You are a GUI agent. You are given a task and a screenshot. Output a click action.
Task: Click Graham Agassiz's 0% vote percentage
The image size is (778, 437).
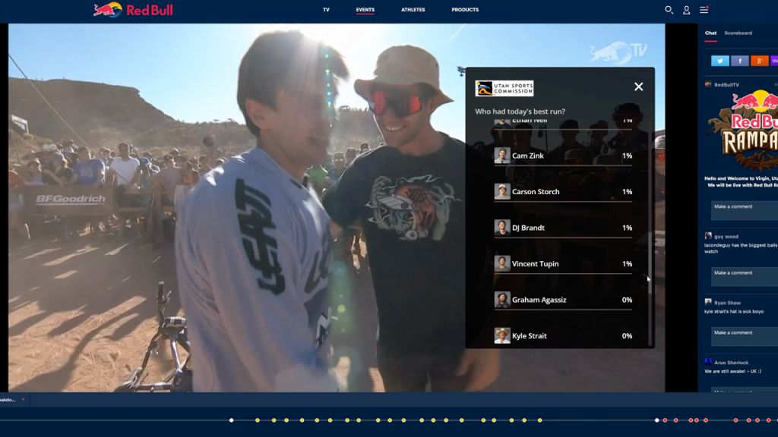[x=627, y=300]
